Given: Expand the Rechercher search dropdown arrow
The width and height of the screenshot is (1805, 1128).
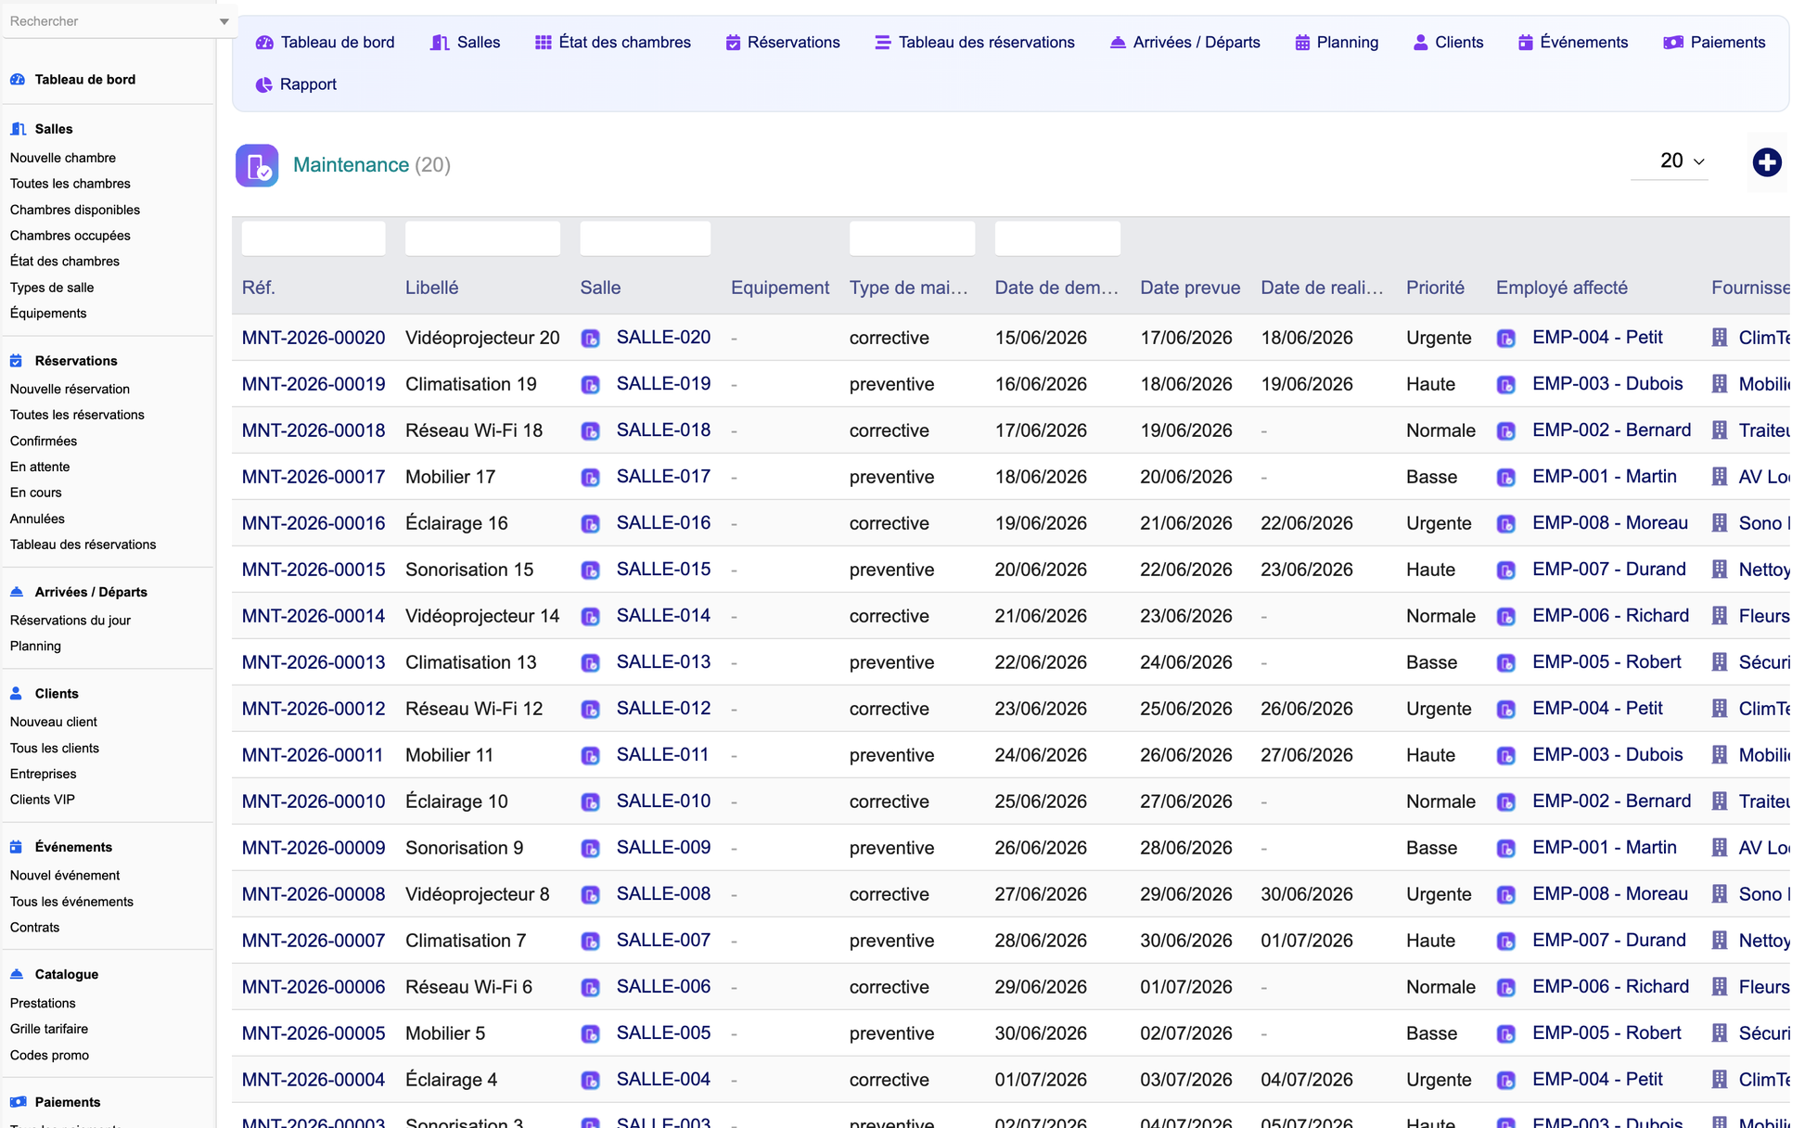Looking at the screenshot, I should [x=224, y=21].
